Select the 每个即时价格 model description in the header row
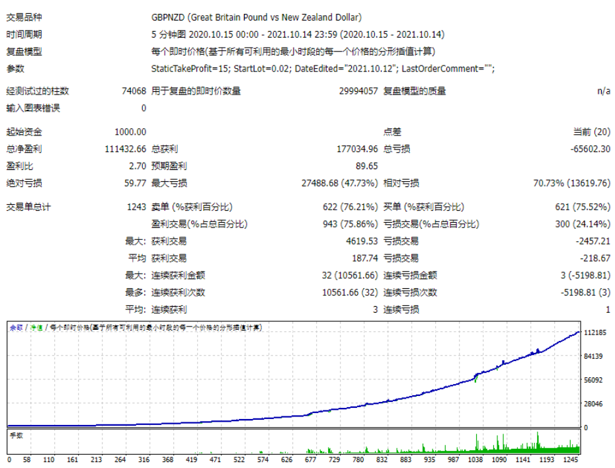Screen dimensions: 615x468 pos(293,52)
